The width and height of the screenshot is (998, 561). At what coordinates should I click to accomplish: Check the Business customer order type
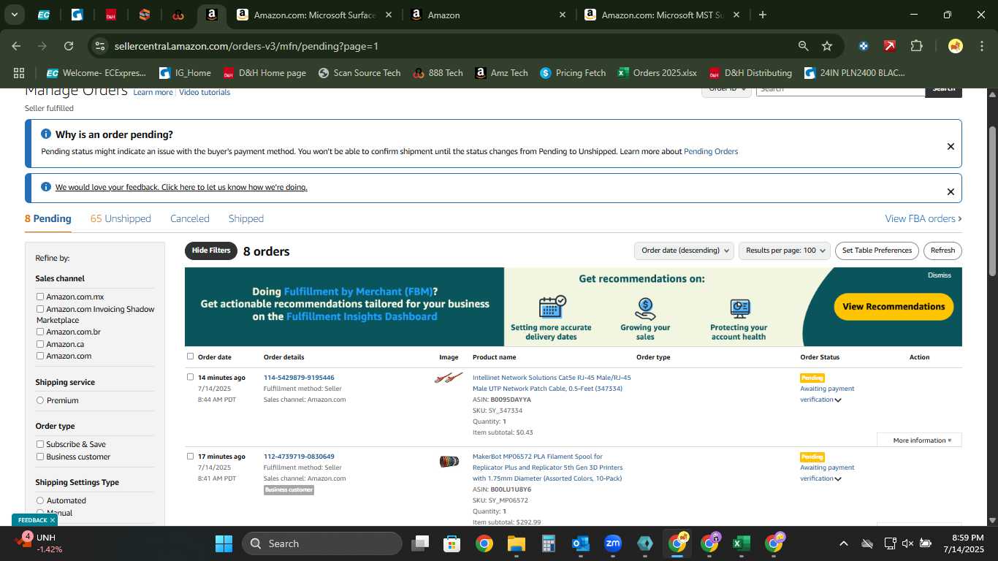click(40, 457)
